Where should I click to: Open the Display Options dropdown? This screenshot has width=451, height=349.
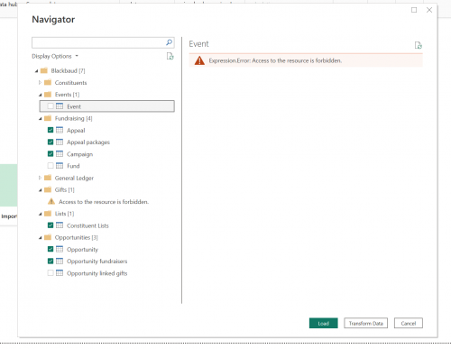click(x=55, y=56)
